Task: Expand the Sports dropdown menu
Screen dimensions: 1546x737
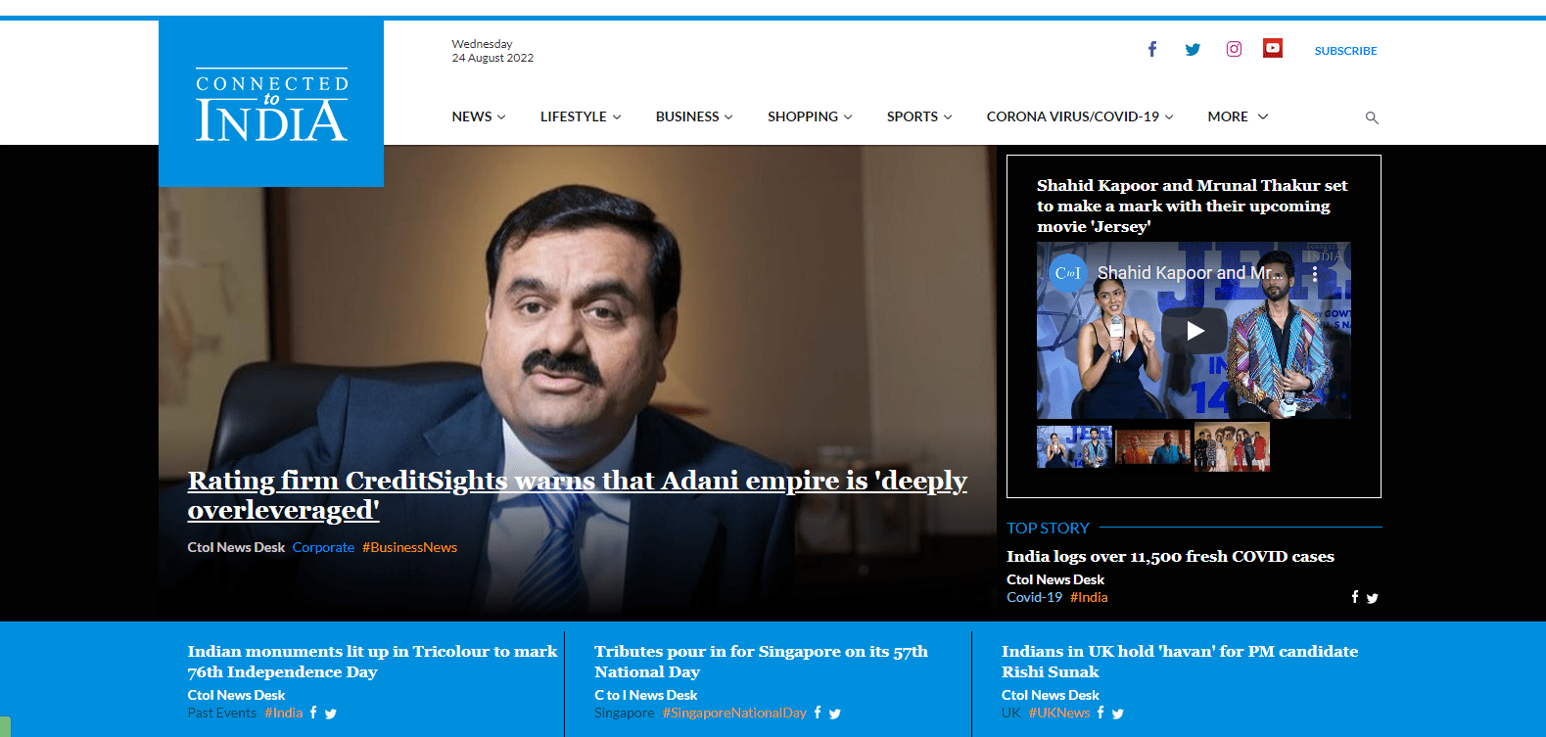Action: [x=919, y=116]
